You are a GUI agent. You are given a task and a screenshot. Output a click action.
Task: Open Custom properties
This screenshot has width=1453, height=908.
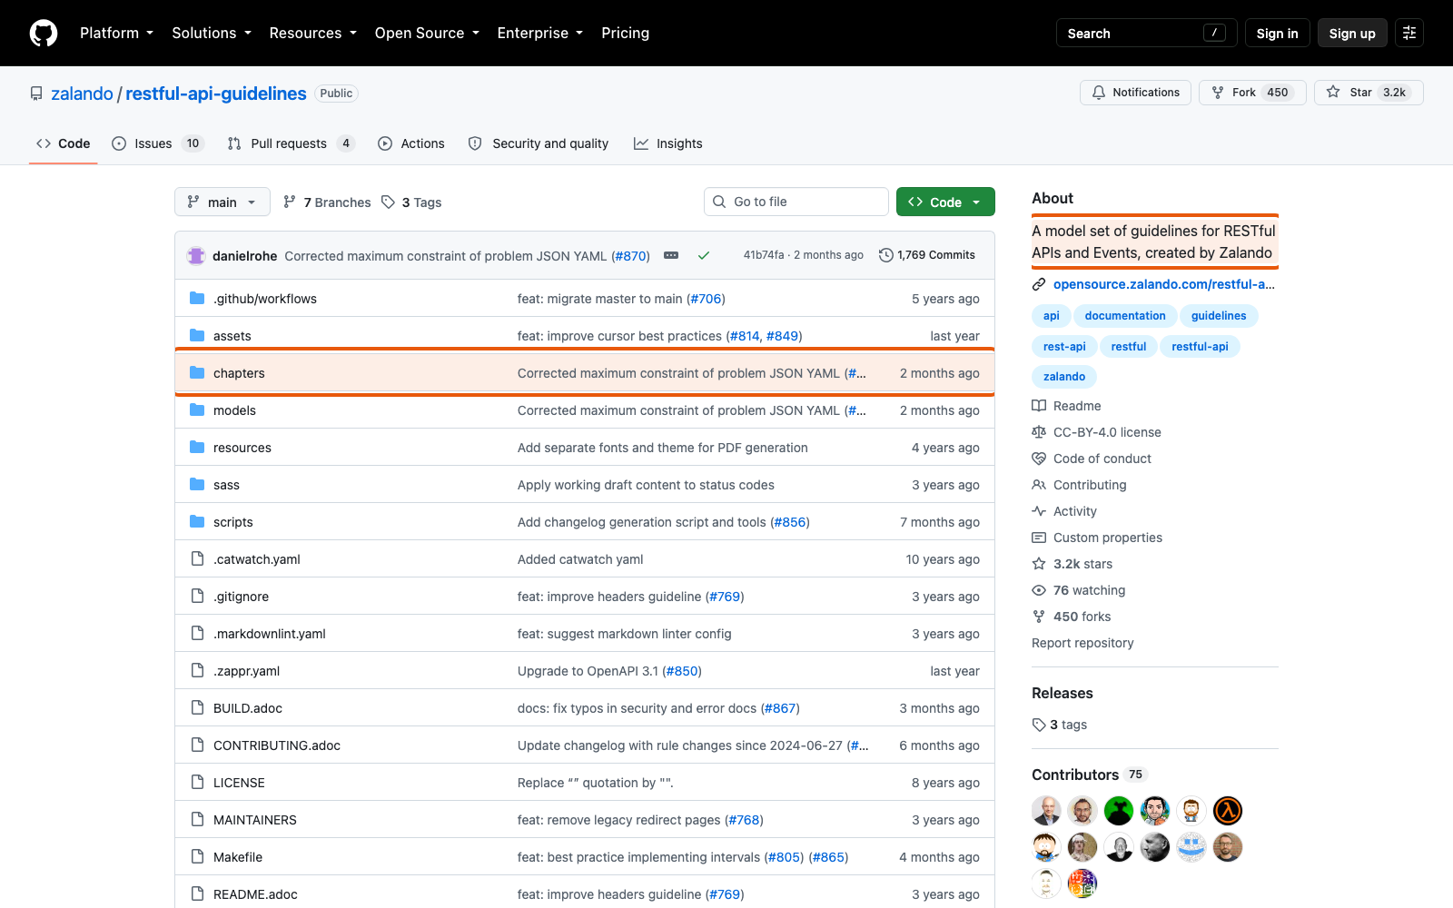(x=1097, y=538)
